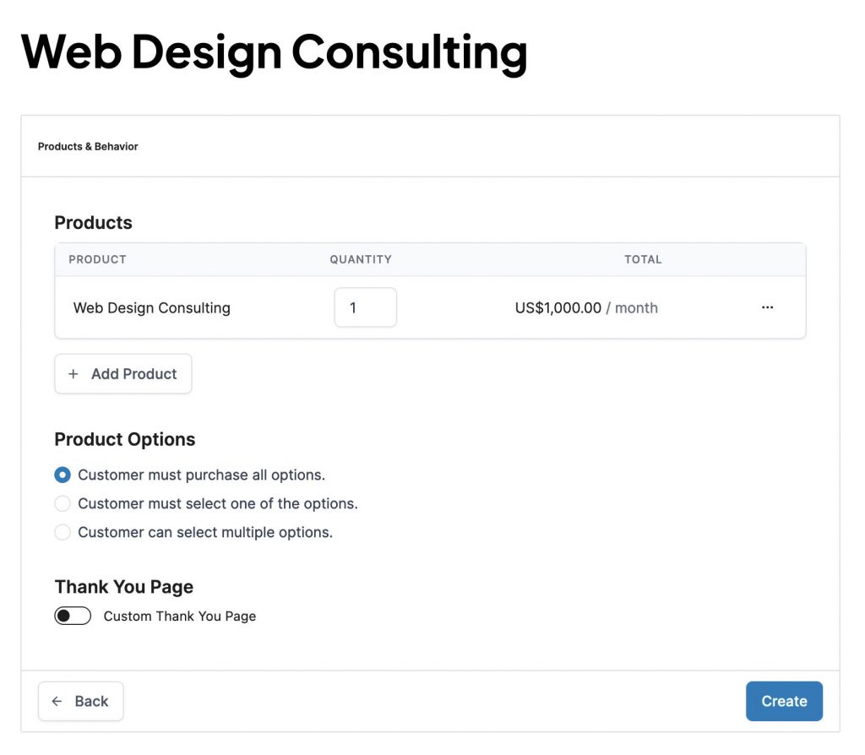Click the Products section heading
This screenshot has width=865, height=755.
coord(93,222)
